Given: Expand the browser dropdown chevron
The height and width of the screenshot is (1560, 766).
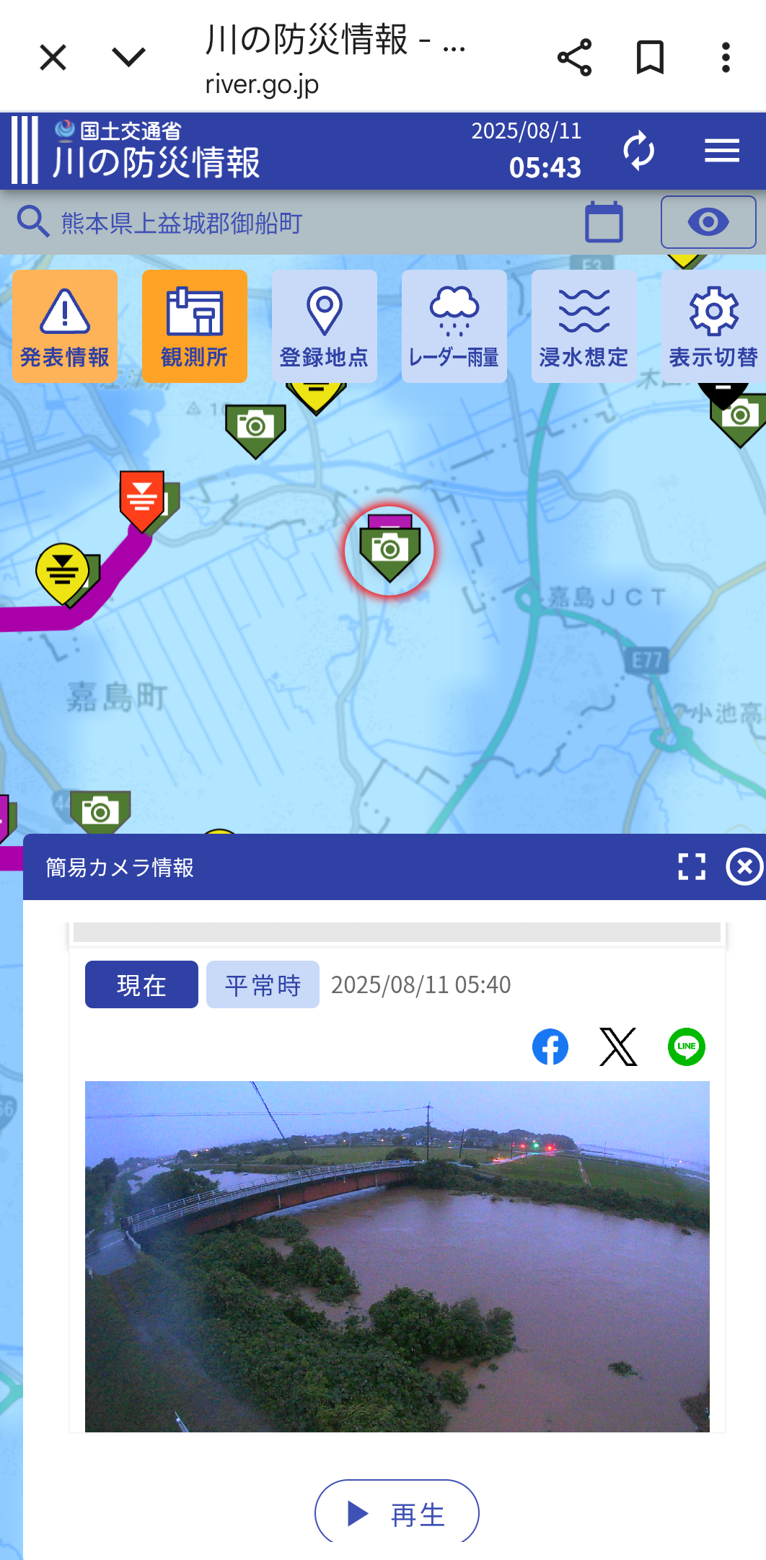Looking at the screenshot, I should point(129,57).
